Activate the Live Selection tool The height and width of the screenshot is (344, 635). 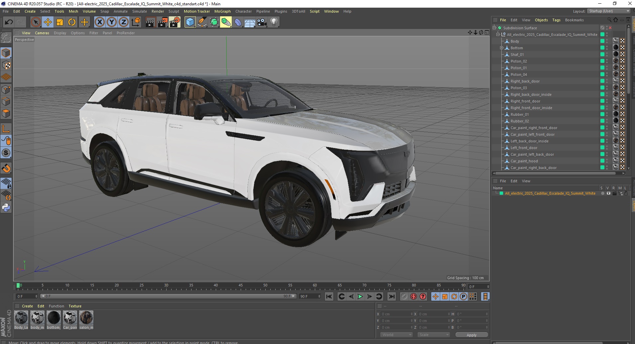[x=36, y=22]
